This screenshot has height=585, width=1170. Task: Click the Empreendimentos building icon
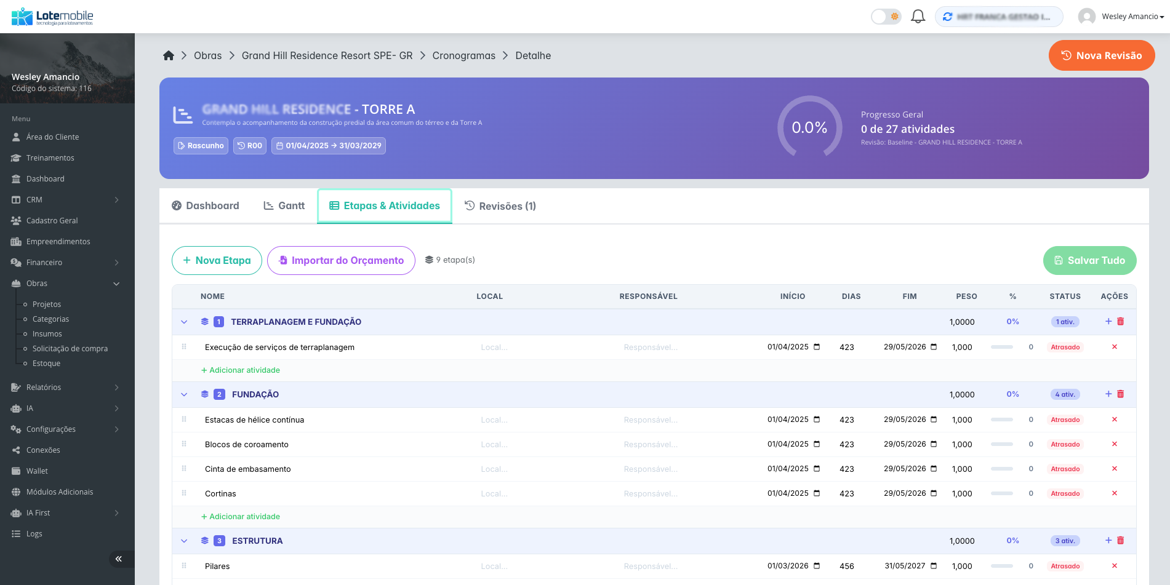click(x=16, y=242)
